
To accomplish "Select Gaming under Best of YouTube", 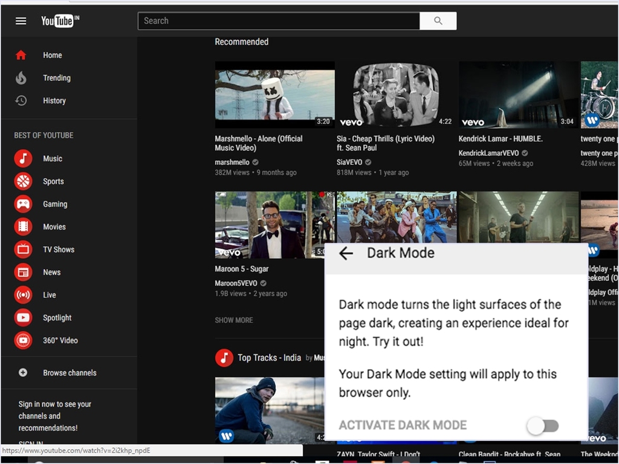I will coord(55,204).
